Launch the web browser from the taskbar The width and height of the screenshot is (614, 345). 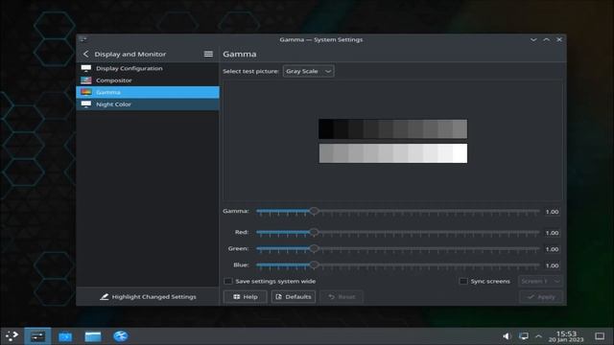tap(121, 336)
